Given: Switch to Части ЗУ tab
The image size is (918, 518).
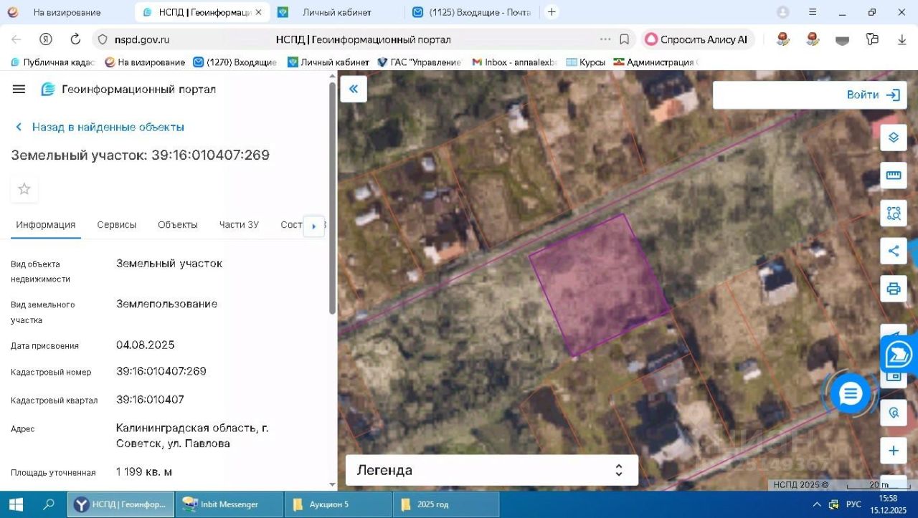Looking at the screenshot, I should [239, 224].
